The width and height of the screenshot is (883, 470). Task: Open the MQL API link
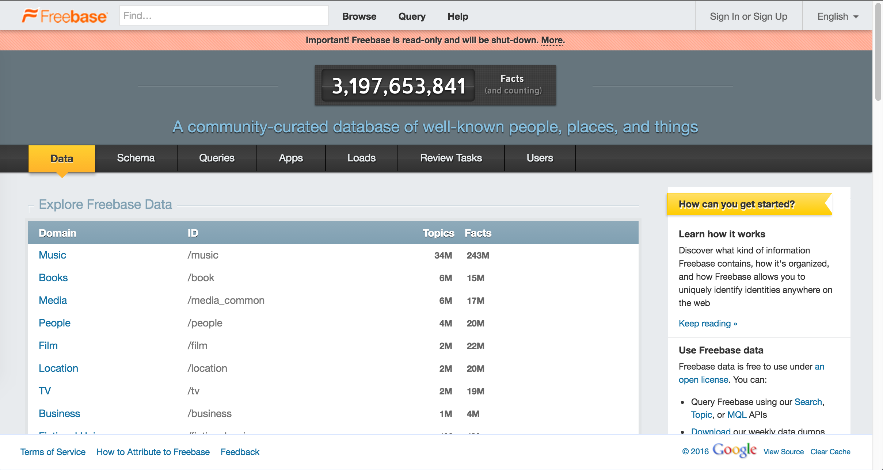(737, 415)
